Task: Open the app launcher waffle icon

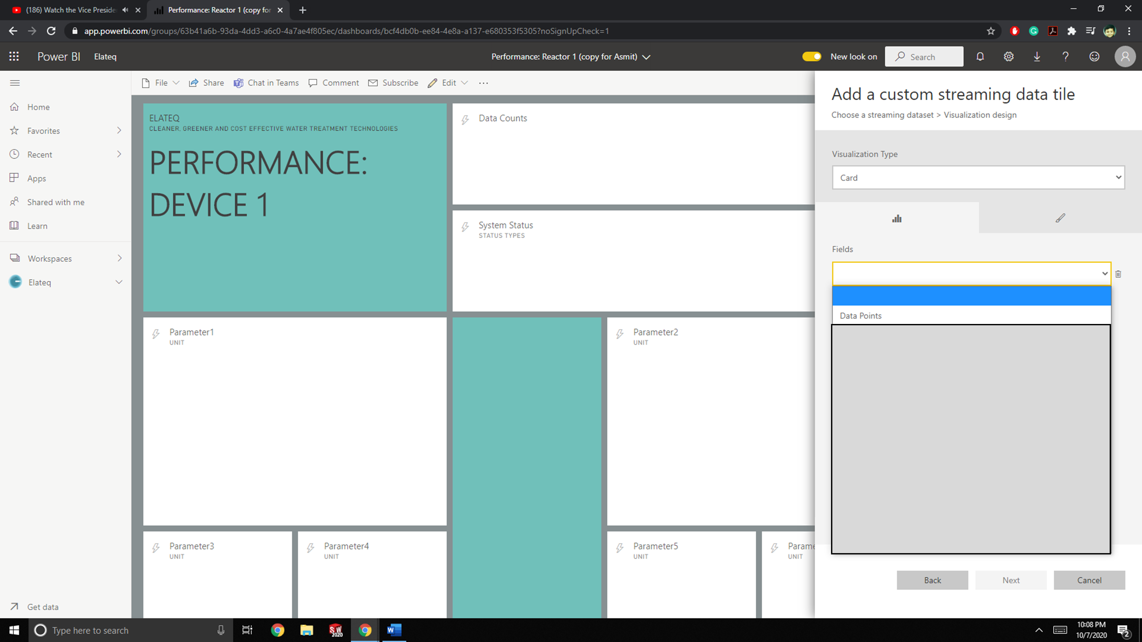Action: (x=14, y=56)
